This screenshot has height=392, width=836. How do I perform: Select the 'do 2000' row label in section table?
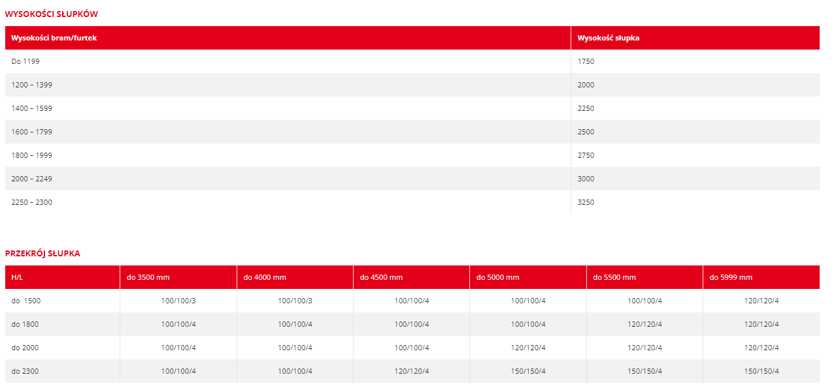62,348
